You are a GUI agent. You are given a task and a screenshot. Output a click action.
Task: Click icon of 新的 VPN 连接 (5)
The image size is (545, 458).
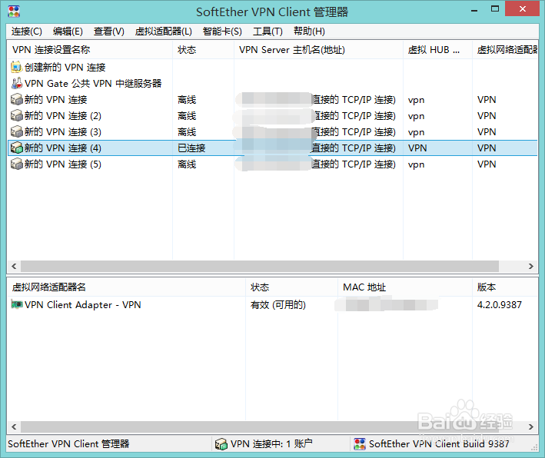click(x=16, y=164)
